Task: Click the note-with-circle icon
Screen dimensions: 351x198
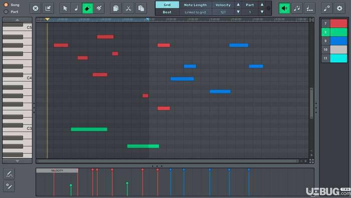Action: (x=326, y=9)
